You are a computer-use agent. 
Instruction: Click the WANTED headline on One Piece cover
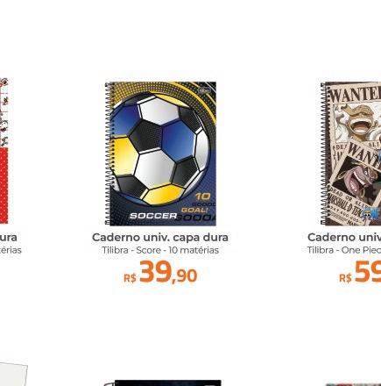point(355,94)
